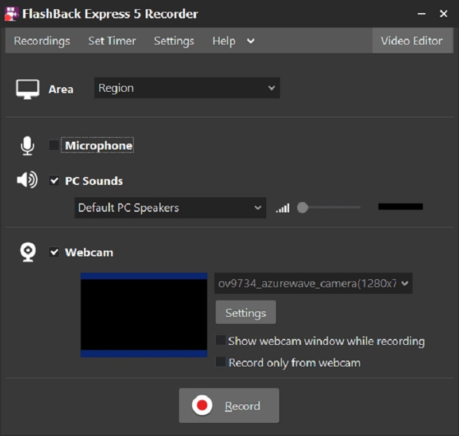Click the red record dot icon
Screen dimensions: 459x436
click(x=203, y=405)
